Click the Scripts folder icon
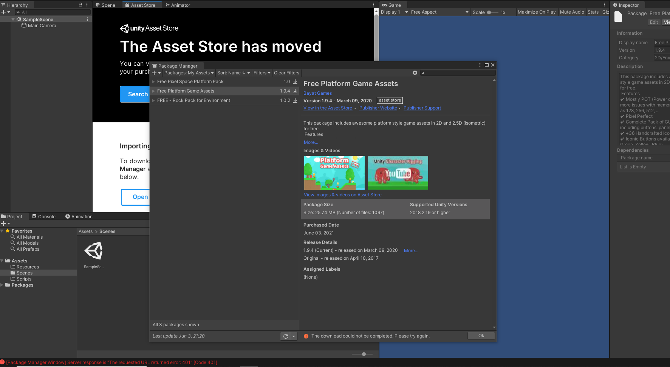This screenshot has height=367, width=670. coord(13,279)
